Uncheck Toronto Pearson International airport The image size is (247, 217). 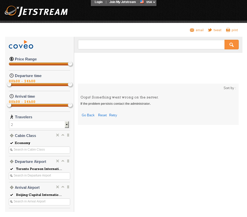12,169
